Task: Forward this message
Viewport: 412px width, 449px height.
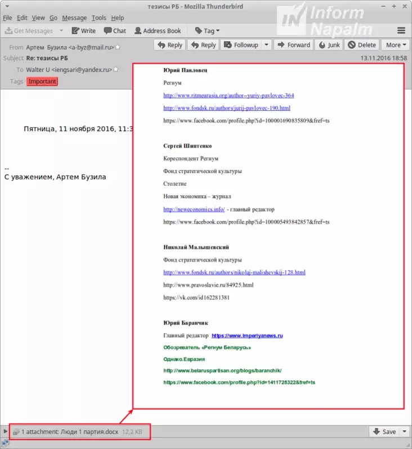Action: pos(294,45)
